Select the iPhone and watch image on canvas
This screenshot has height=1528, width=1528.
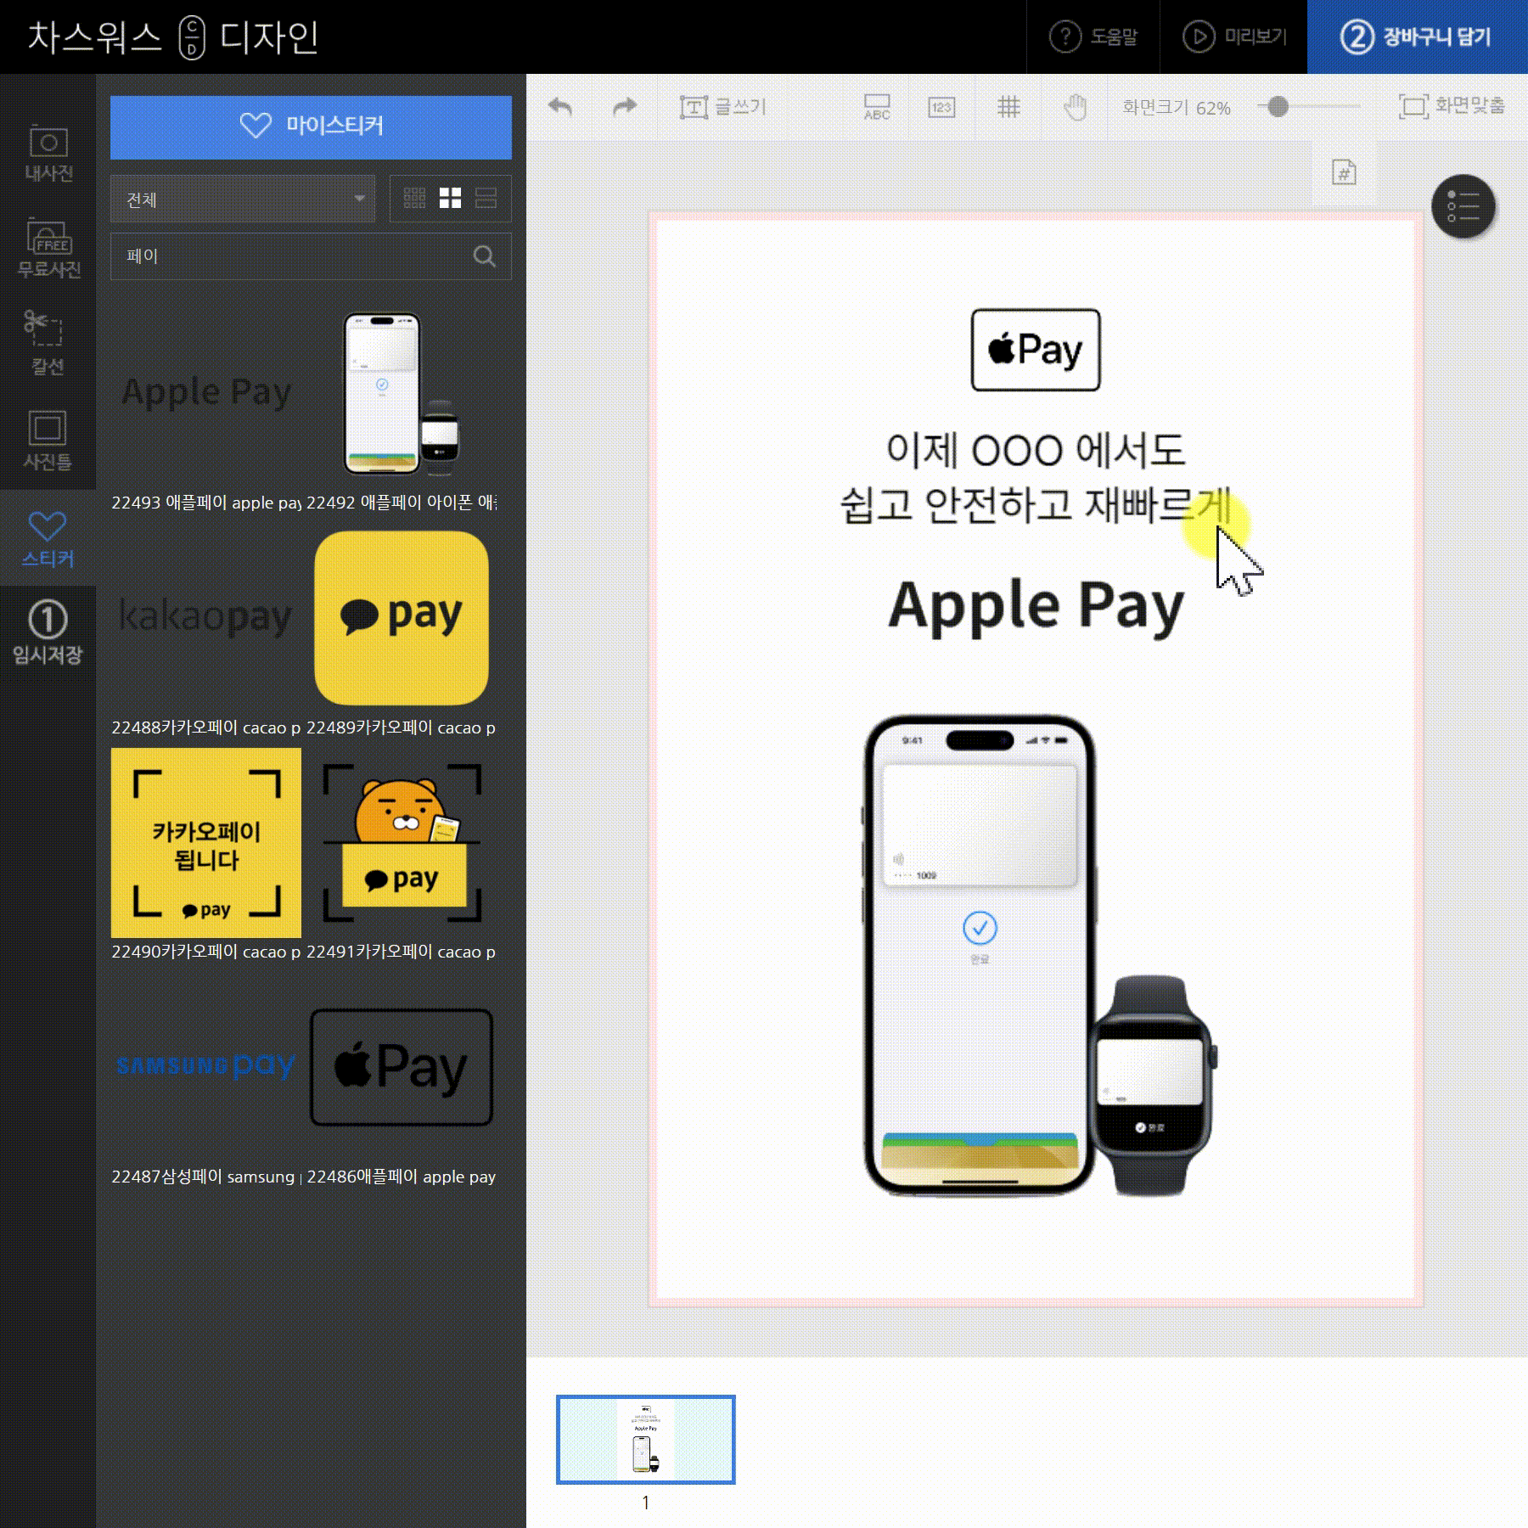pyautogui.click(x=1041, y=956)
